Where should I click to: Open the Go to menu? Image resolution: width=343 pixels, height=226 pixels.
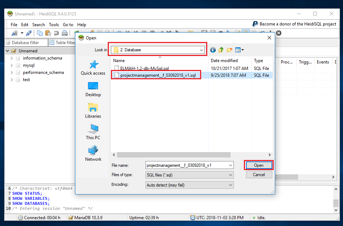tap(68, 25)
